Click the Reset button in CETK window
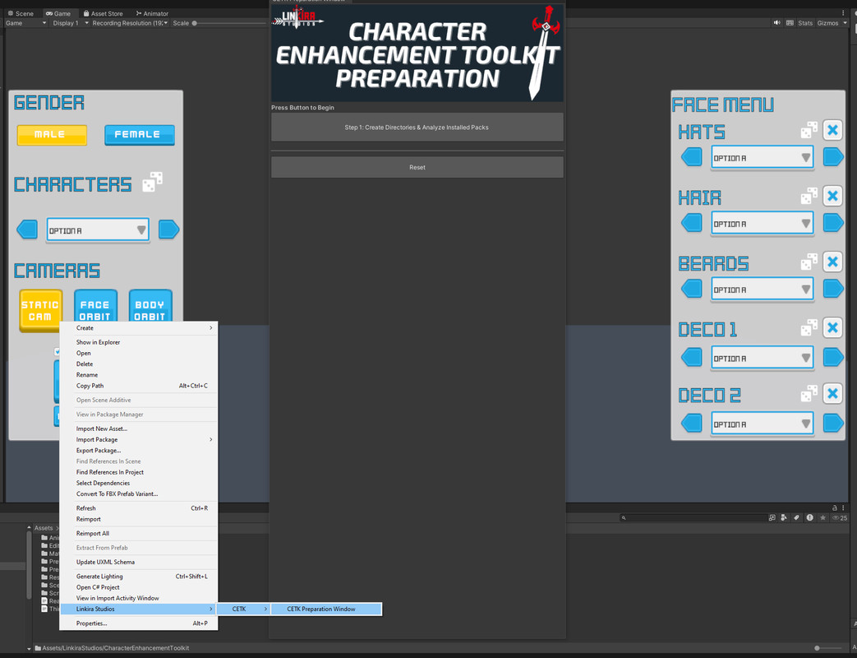Image resolution: width=857 pixels, height=658 pixels. pyautogui.click(x=417, y=167)
